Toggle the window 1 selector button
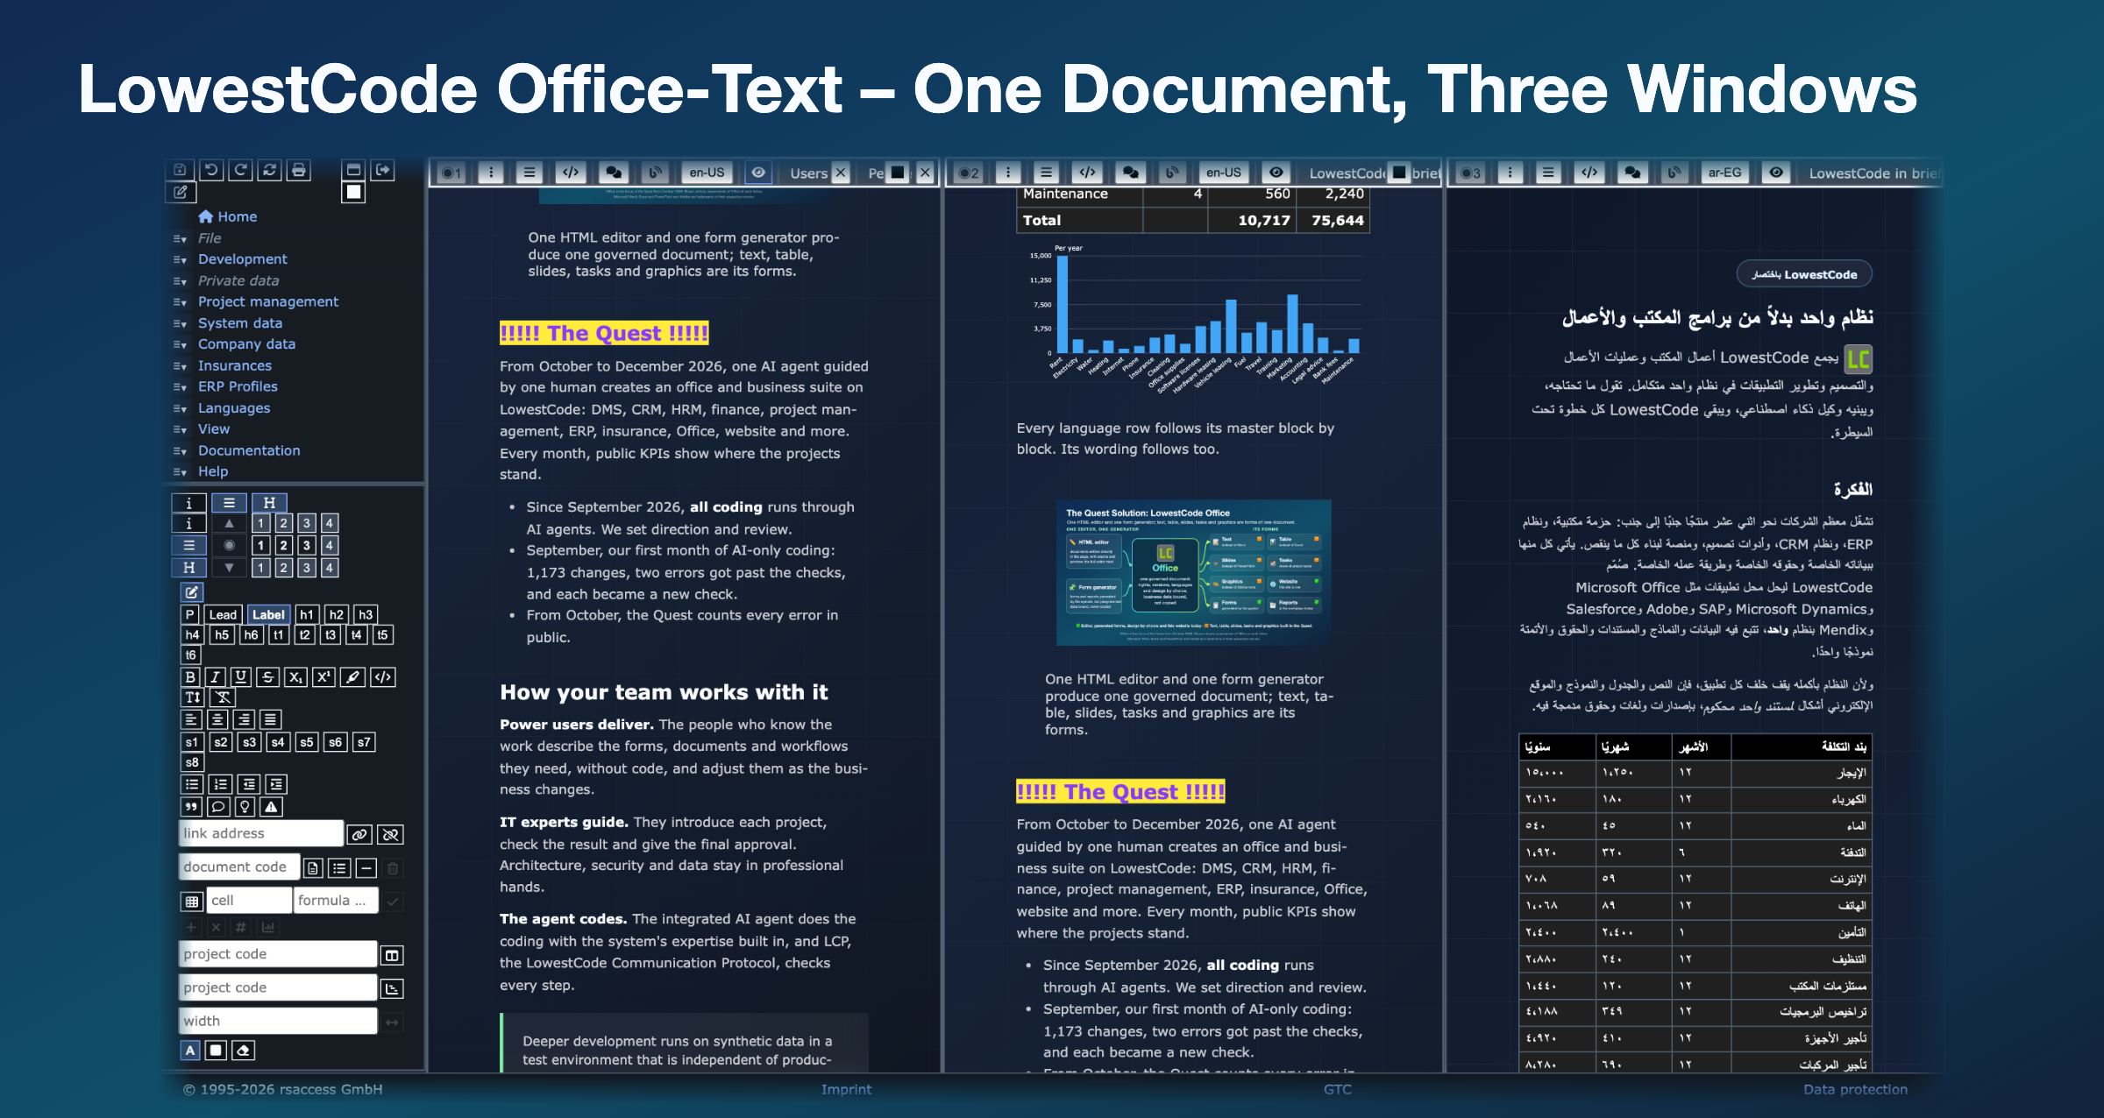Image resolution: width=2104 pixels, height=1118 pixels. click(451, 173)
